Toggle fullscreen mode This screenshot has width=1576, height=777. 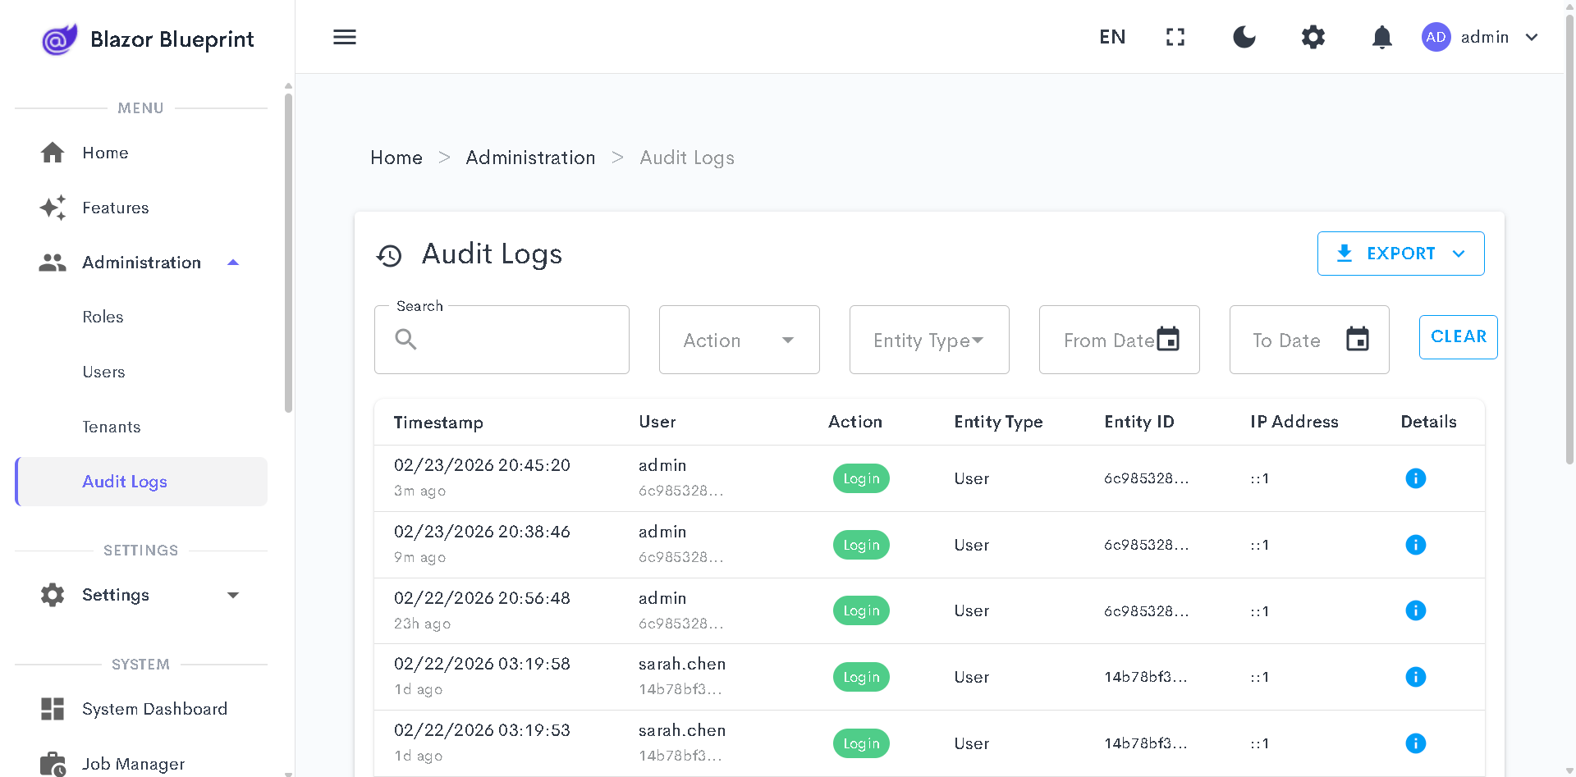point(1175,37)
